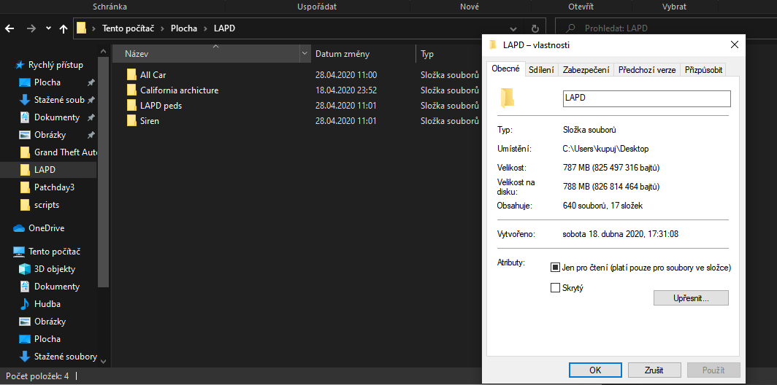The width and height of the screenshot is (777, 385).
Task: Open Upřesnit advanced attributes
Action: [692, 298]
